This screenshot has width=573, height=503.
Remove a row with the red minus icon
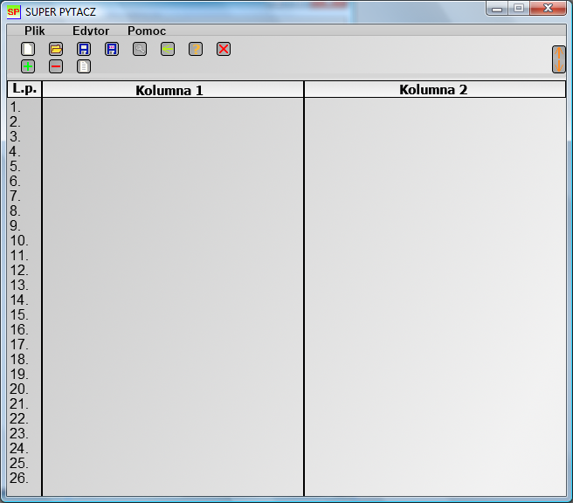click(56, 66)
